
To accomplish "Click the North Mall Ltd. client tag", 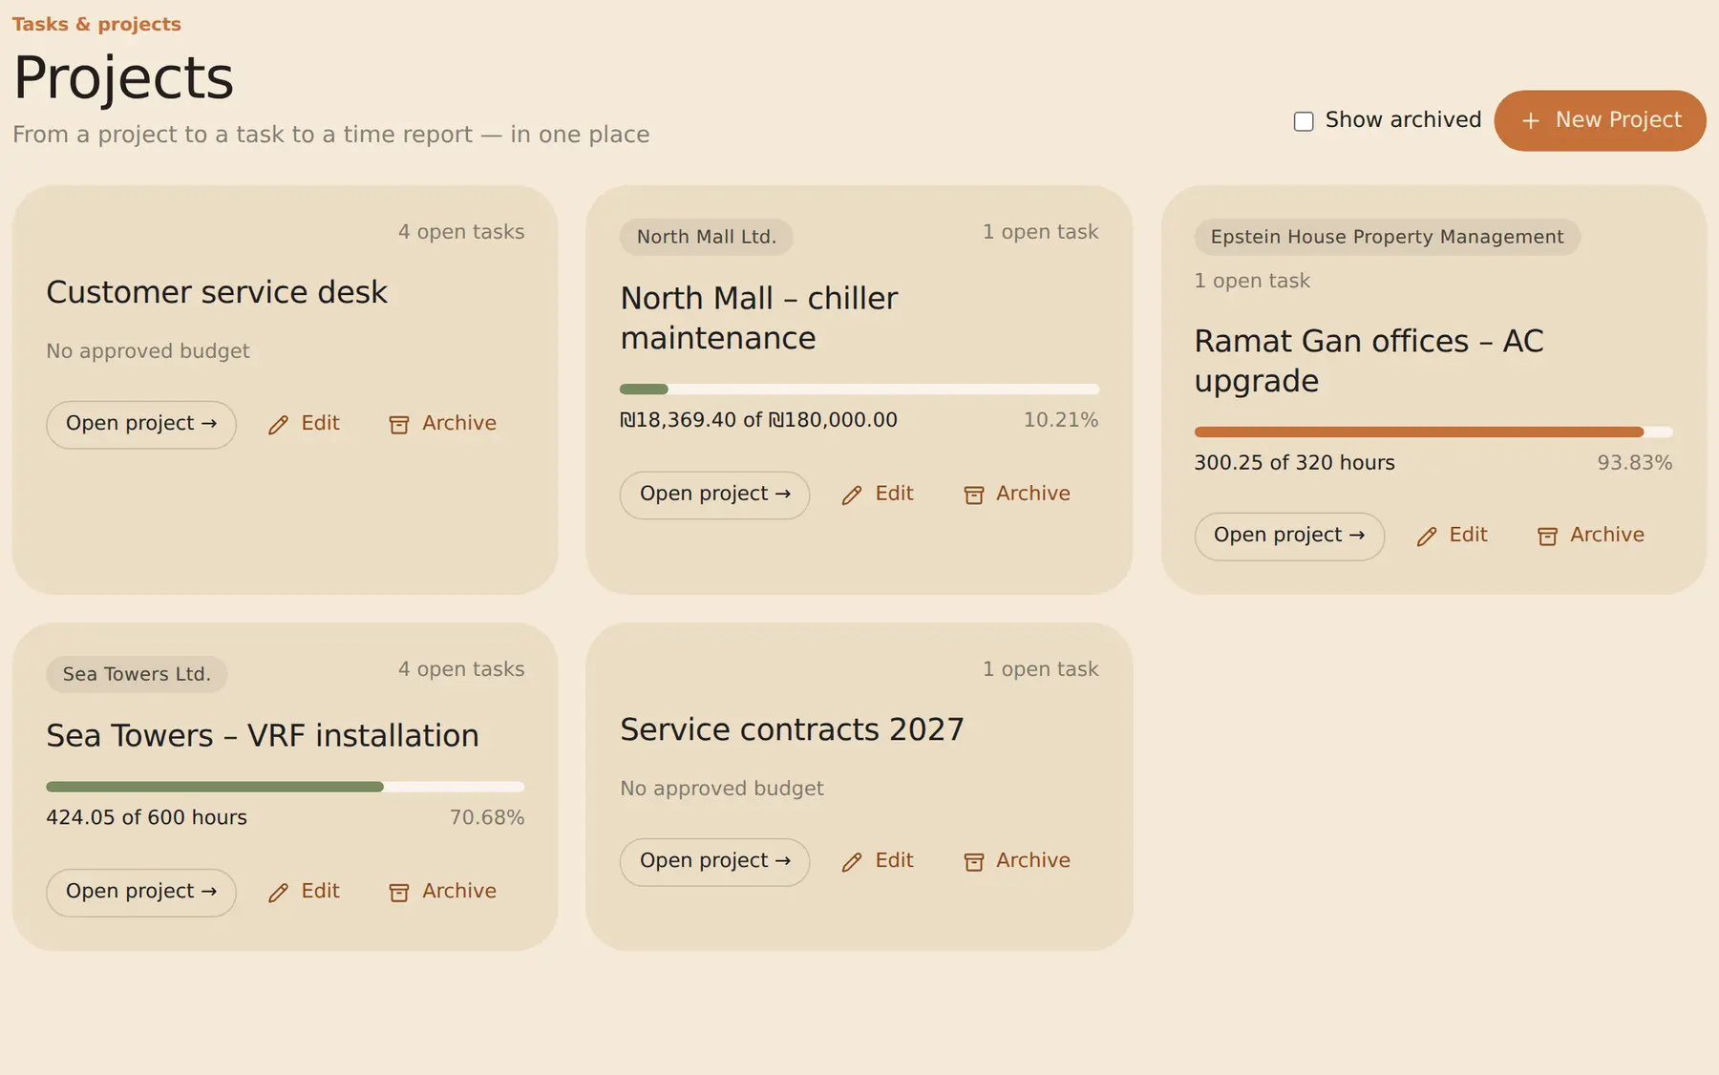I will 707,237.
